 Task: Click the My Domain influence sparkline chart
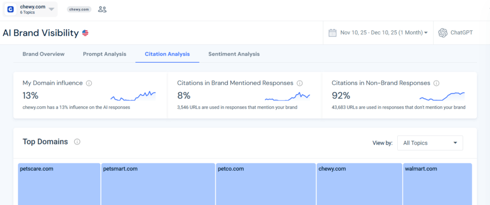tap(133, 95)
